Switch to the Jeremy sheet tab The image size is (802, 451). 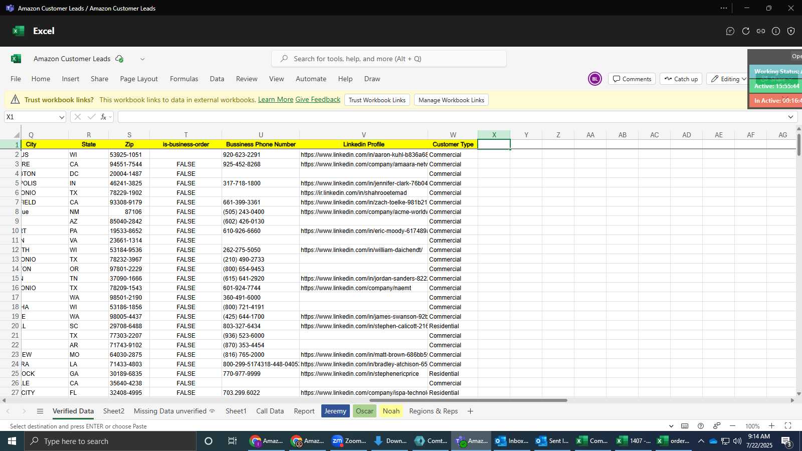tap(335, 411)
